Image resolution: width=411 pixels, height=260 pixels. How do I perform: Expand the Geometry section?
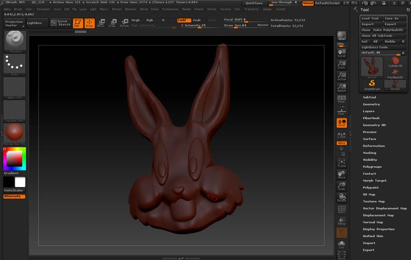click(x=371, y=104)
